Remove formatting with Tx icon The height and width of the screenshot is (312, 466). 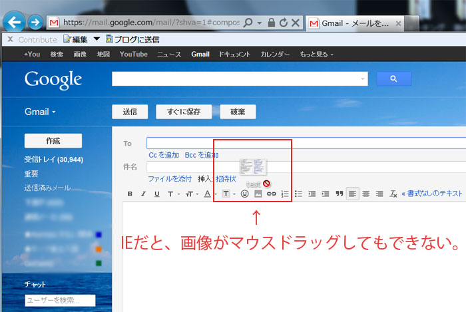click(393, 194)
